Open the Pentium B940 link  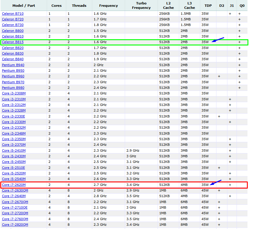pos(13,65)
